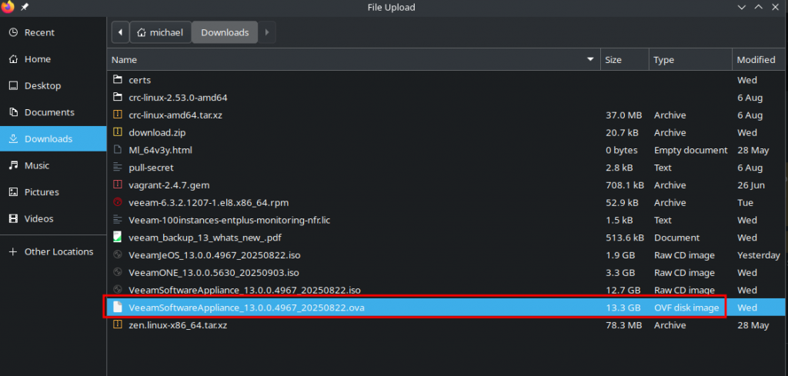Click the Pictures icon in sidebar
This screenshot has height=376, width=788.
(14, 192)
